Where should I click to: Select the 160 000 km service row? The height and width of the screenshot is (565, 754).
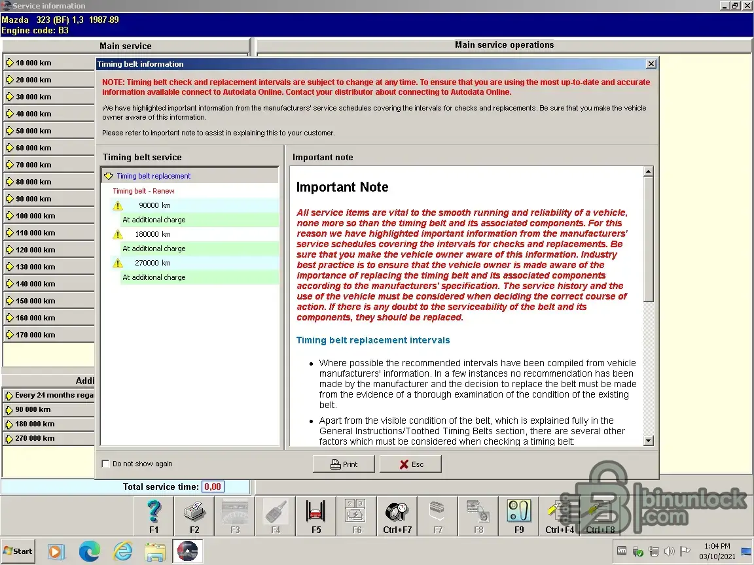coord(49,318)
